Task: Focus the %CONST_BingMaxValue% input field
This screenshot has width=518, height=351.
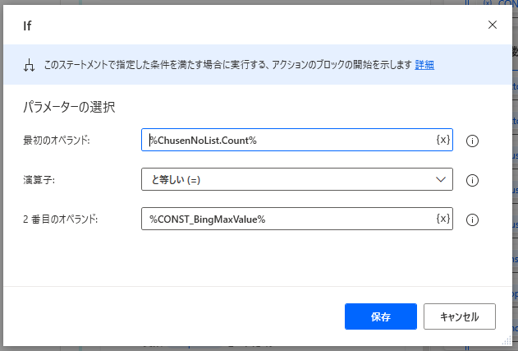Action: click(287, 219)
